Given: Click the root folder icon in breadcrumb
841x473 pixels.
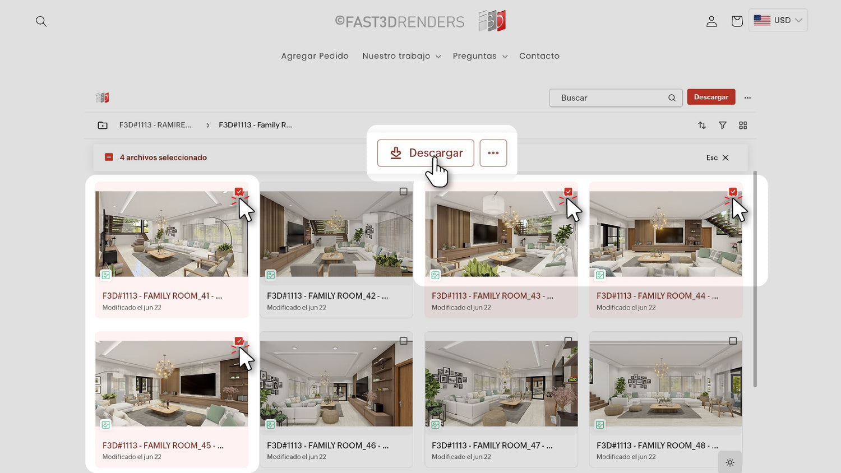Looking at the screenshot, I should pyautogui.click(x=103, y=126).
